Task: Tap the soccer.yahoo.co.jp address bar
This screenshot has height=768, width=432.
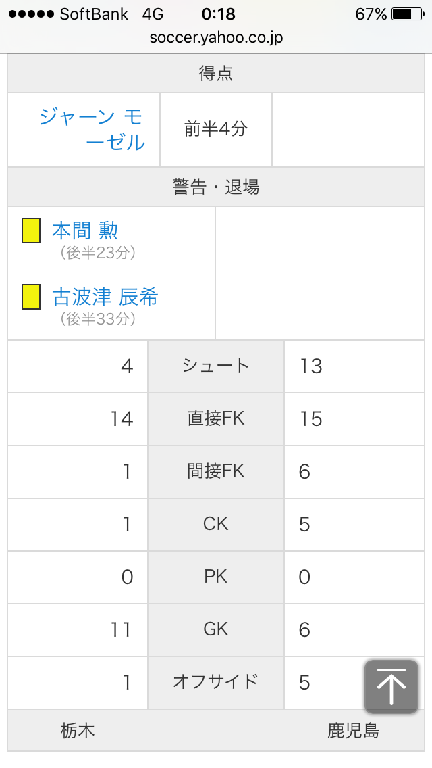Action: tap(216, 37)
